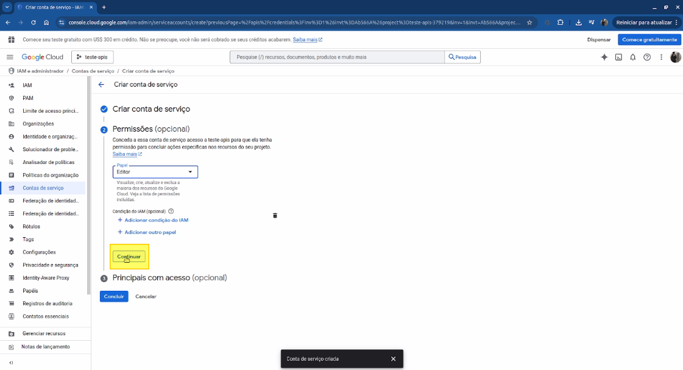Screen dimensions: 683x370
Task: Click the Continuar button
Action: 129,257
